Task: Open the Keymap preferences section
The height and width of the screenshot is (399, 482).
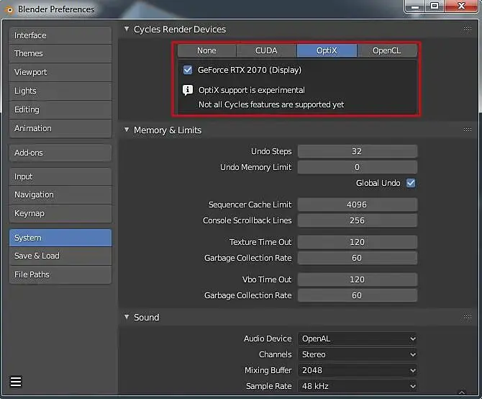Action: [x=60, y=213]
